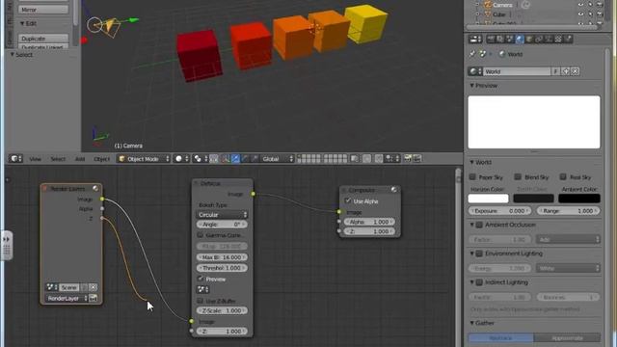Screen dimensions: 617x347
Task: Open the Select menu in 3D header
Action: tap(58, 158)
